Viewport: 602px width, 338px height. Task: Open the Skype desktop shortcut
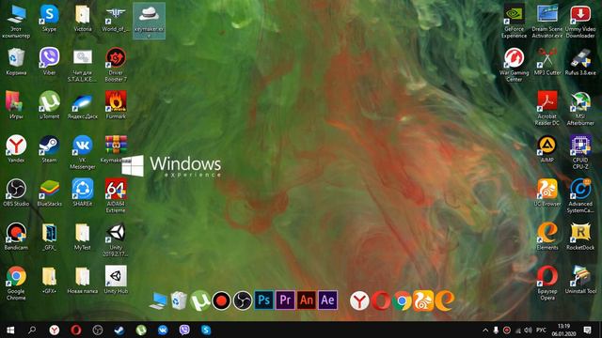coord(50,18)
